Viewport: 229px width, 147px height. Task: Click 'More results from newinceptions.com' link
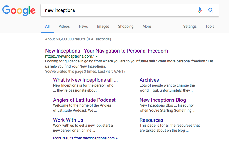coord(85,138)
